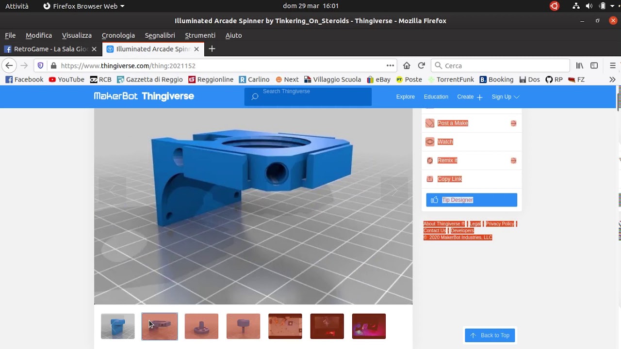
Task: Show the previous image with left arrow
Action: point(112,190)
